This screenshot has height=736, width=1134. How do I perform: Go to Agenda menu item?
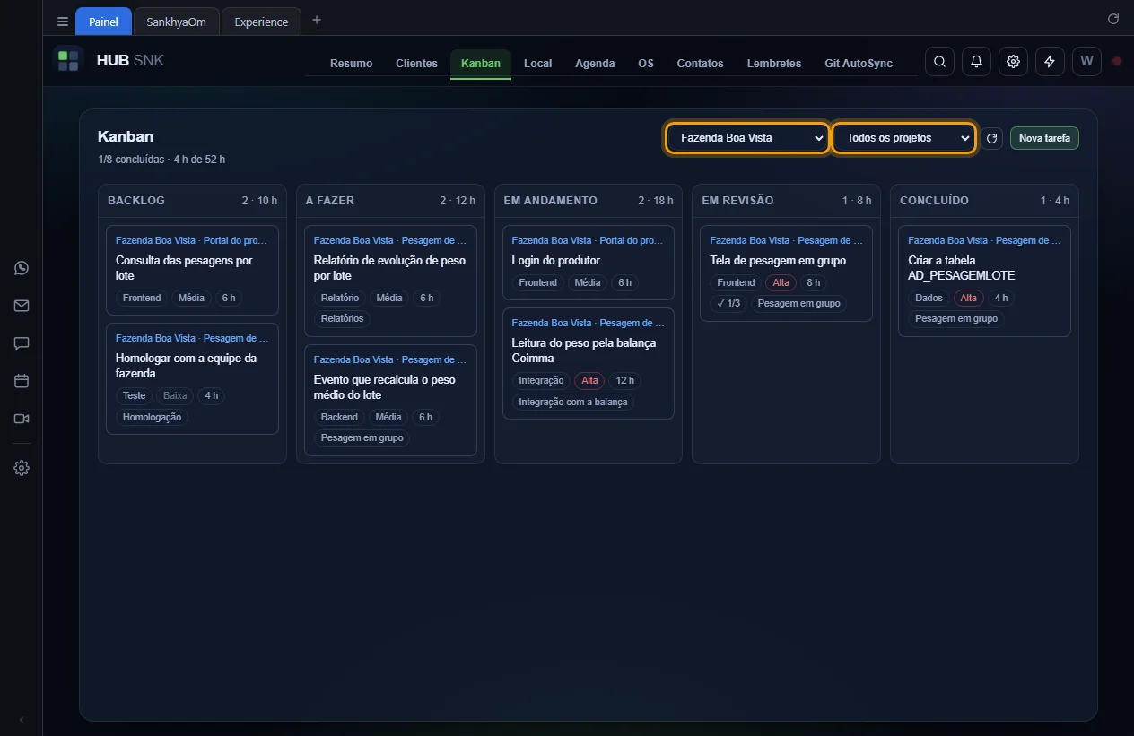pos(595,64)
